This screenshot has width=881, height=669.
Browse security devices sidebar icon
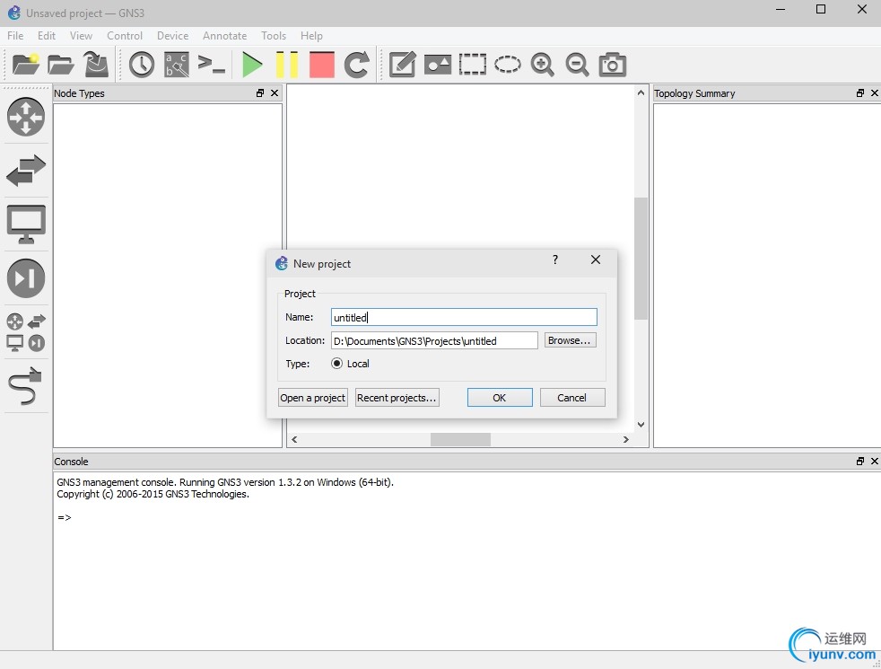pos(26,278)
